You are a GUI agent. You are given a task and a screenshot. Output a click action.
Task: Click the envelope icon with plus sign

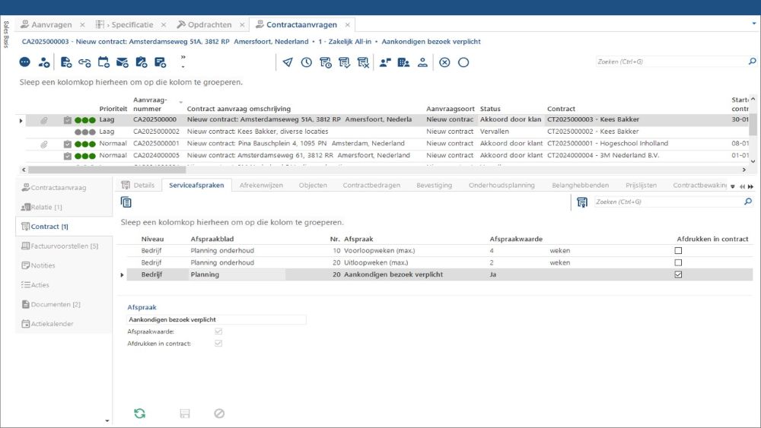pyautogui.click(x=122, y=62)
